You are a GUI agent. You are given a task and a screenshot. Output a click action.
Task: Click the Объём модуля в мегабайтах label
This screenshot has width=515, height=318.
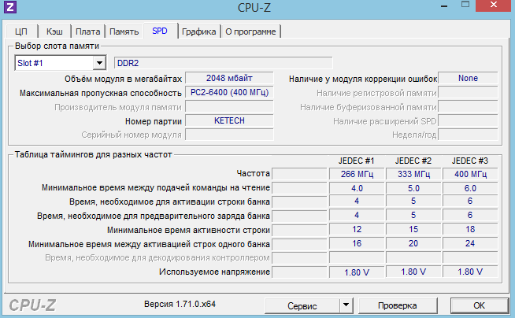(x=123, y=79)
